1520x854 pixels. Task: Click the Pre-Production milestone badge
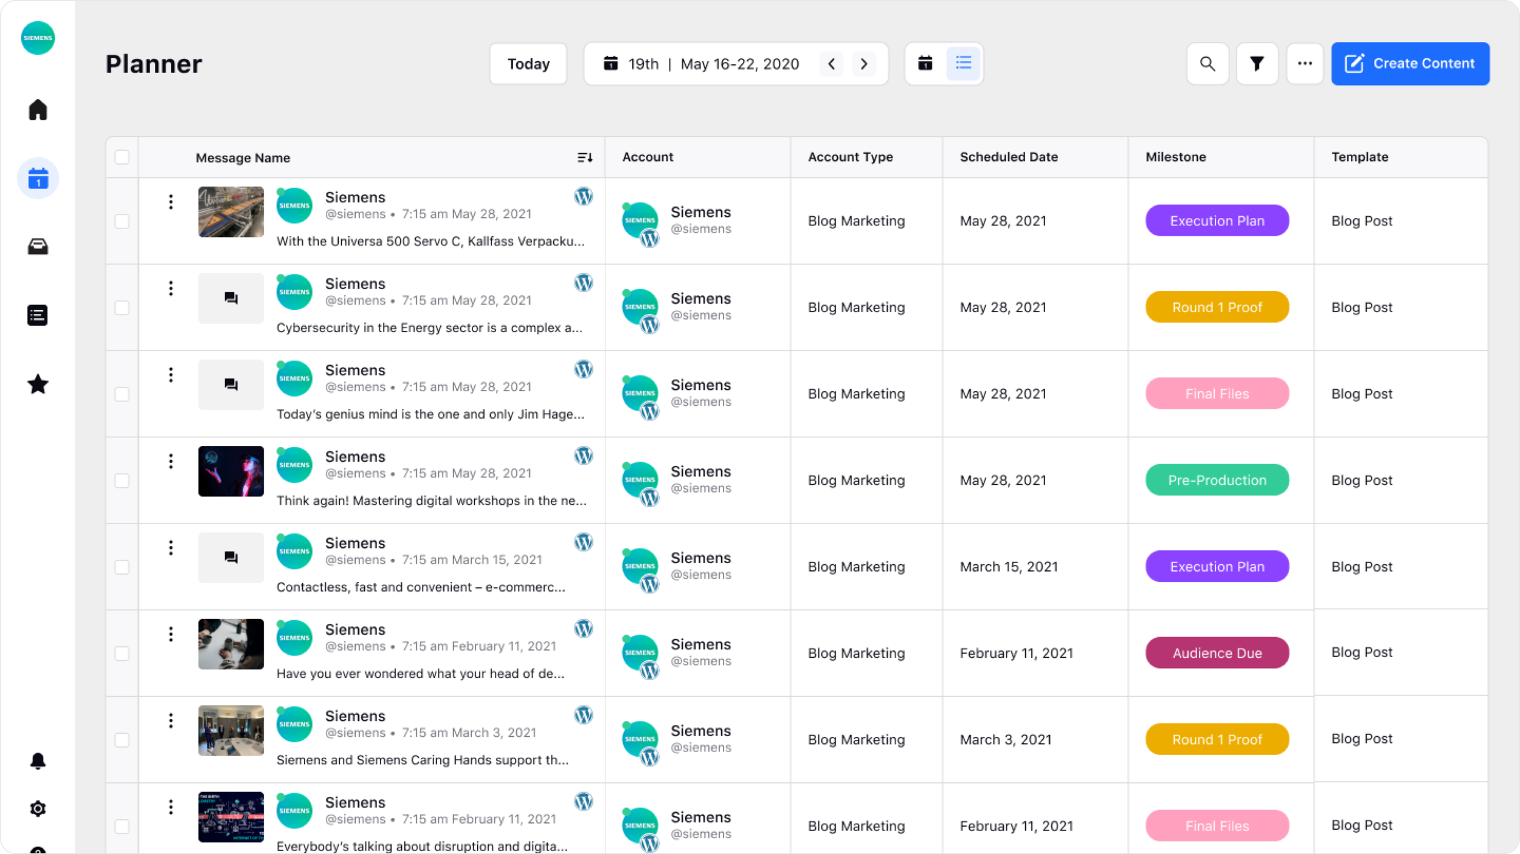tap(1217, 480)
